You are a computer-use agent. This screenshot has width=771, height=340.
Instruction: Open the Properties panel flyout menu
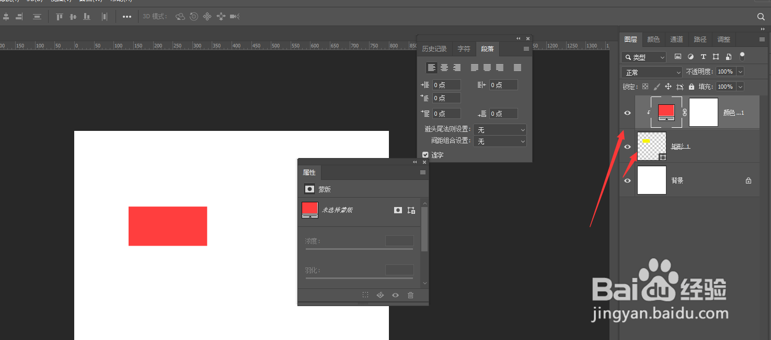point(423,173)
